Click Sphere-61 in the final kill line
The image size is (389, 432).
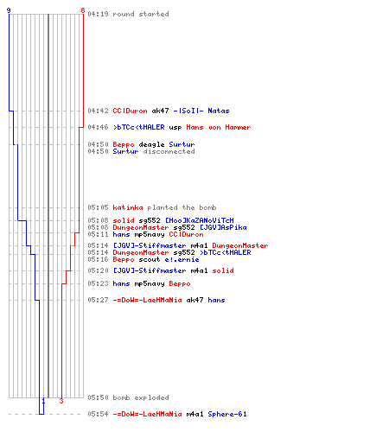click(x=227, y=414)
